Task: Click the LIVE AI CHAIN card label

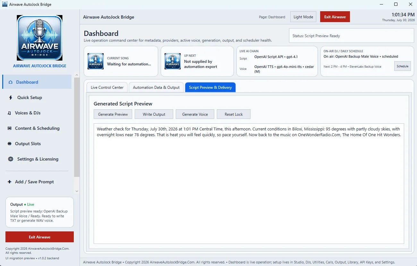Action: [249, 51]
